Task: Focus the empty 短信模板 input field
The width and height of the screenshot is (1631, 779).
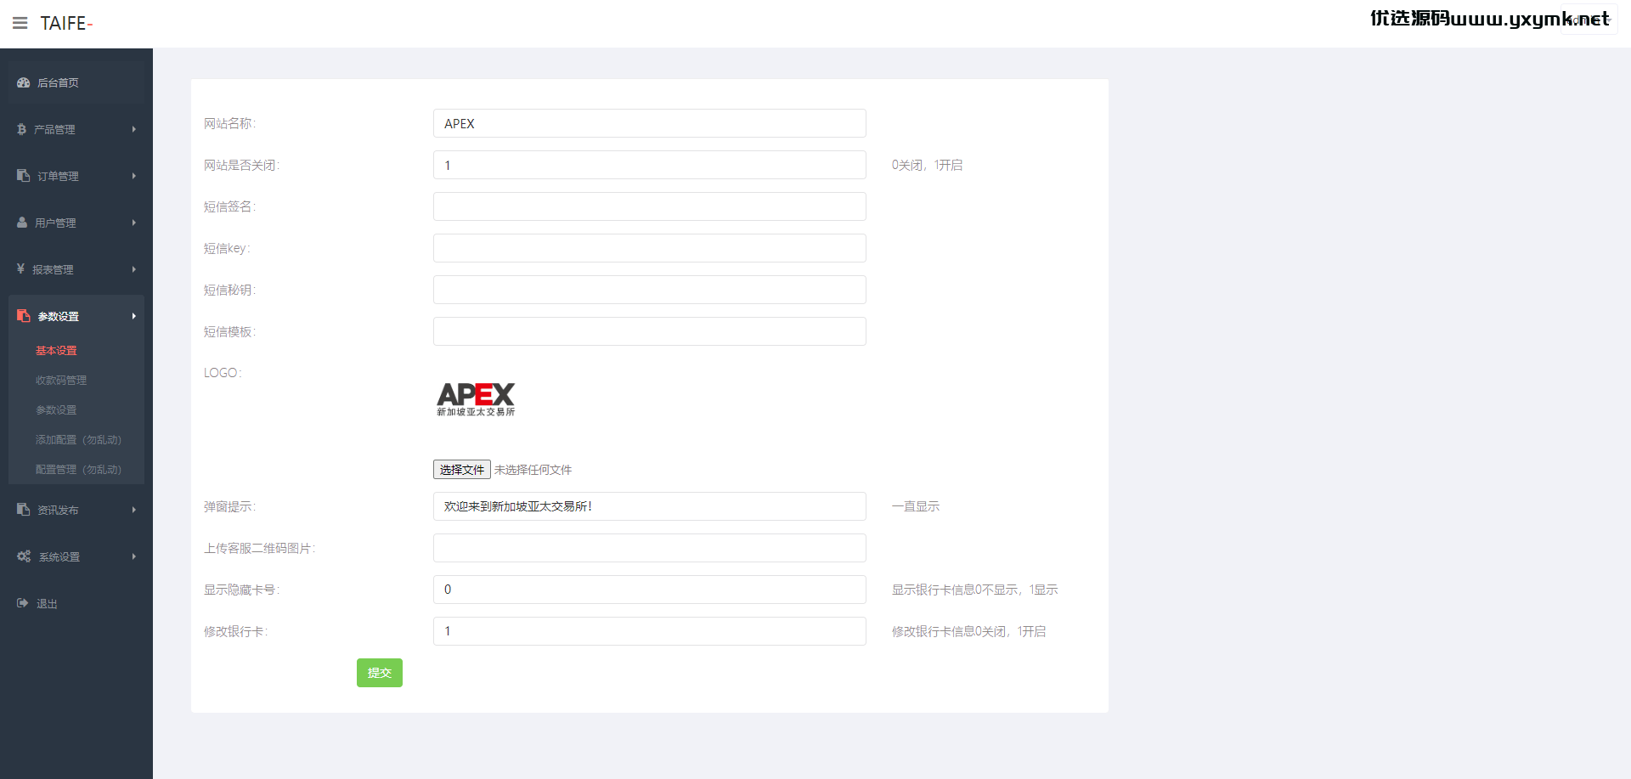Action: (650, 331)
